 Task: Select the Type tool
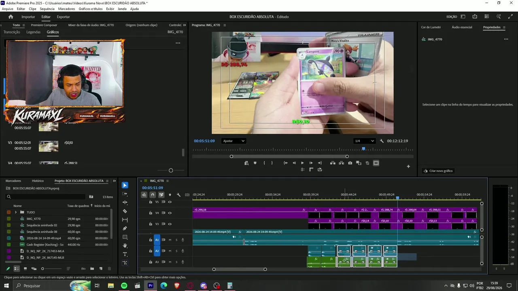[x=125, y=254]
